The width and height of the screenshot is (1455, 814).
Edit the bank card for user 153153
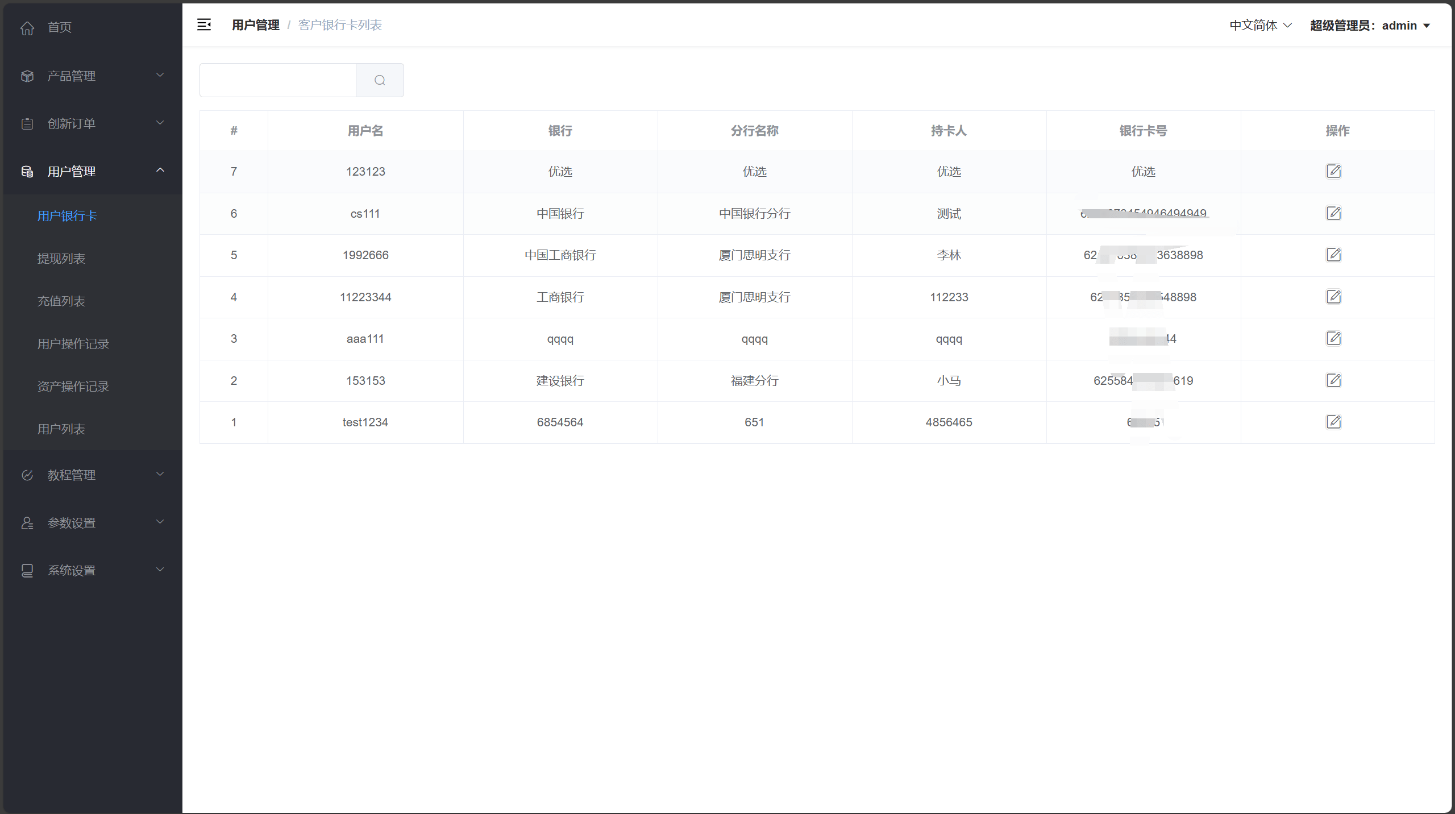click(1333, 380)
